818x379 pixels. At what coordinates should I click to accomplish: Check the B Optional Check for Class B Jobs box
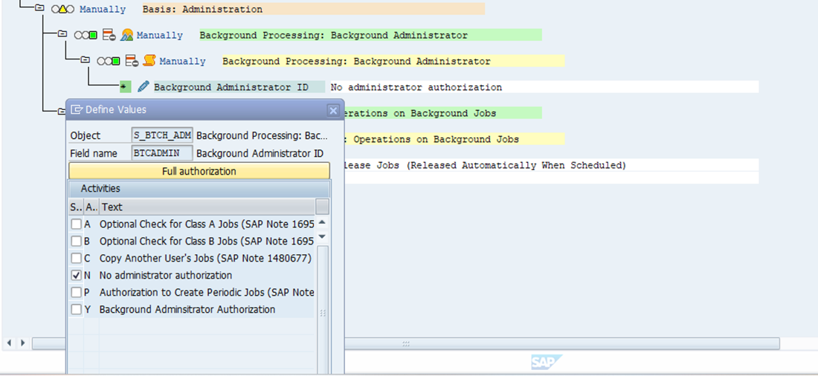[x=76, y=242]
